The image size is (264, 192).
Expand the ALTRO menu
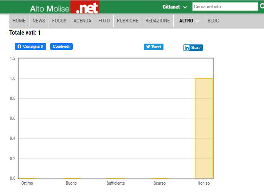pyautogui.click(x=189, y=21)
